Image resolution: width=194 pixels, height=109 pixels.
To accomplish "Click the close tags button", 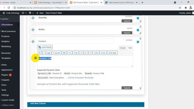I will [112, 53].
